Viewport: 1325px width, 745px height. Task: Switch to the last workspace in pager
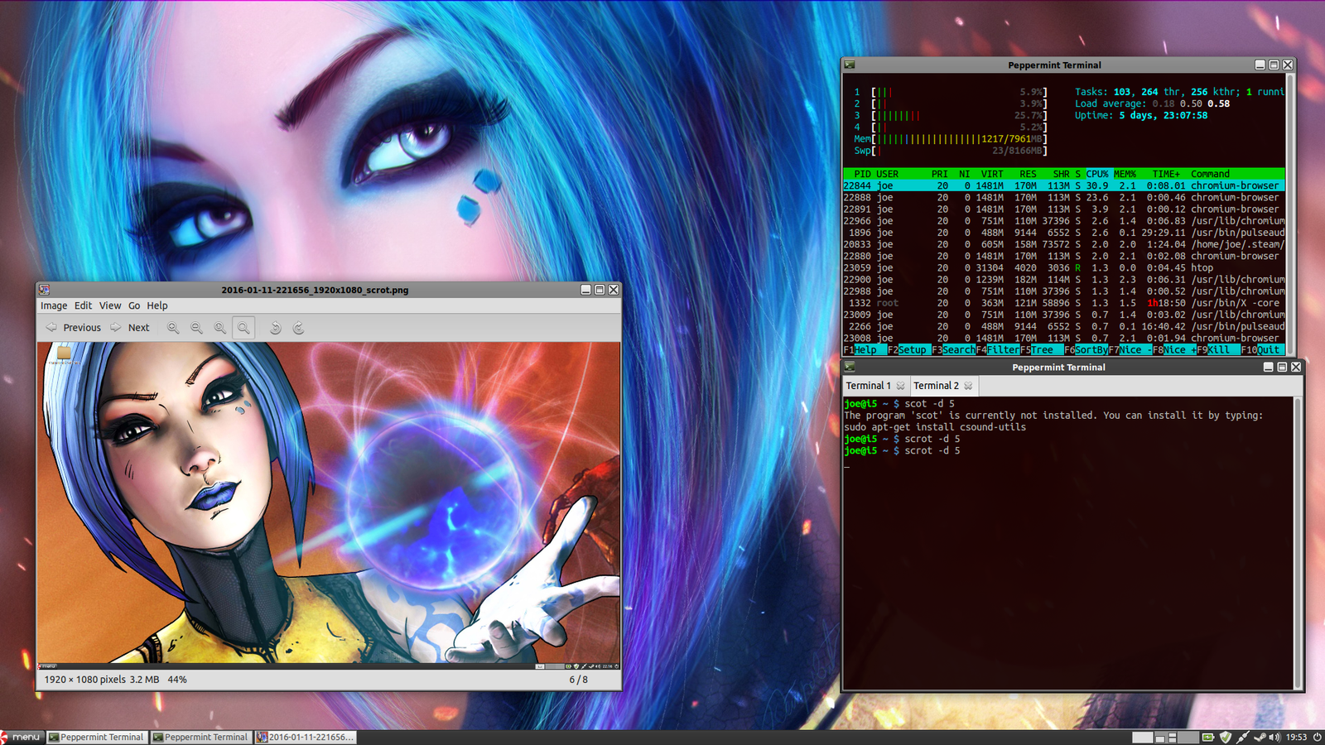[x=1188, y=737]
